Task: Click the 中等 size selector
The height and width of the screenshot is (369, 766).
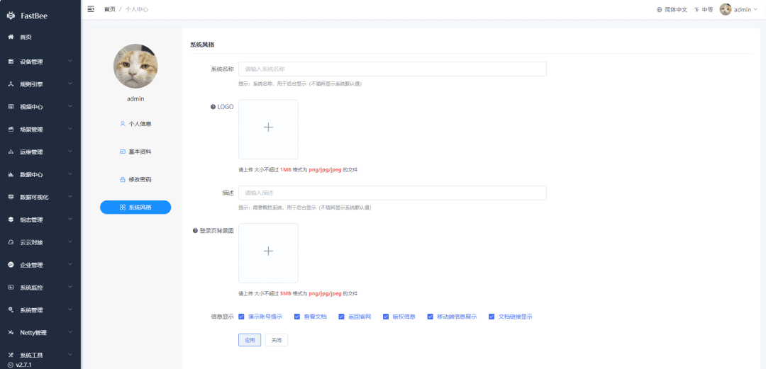Action: point(704,9)
